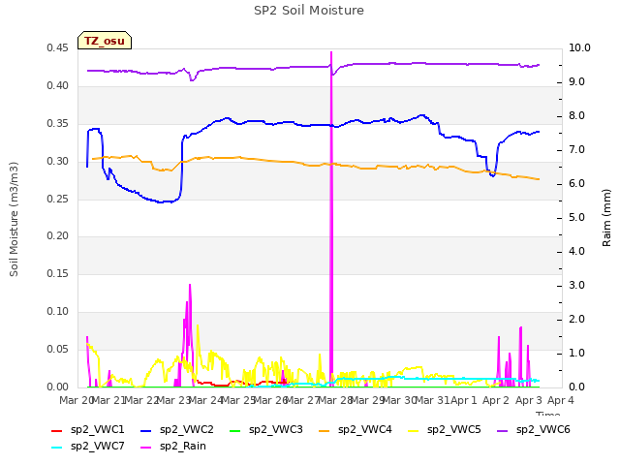This screenshot has width=620, height=465.
Task: Select the sp2_VWC5 legend label
Action: [454, 430]
